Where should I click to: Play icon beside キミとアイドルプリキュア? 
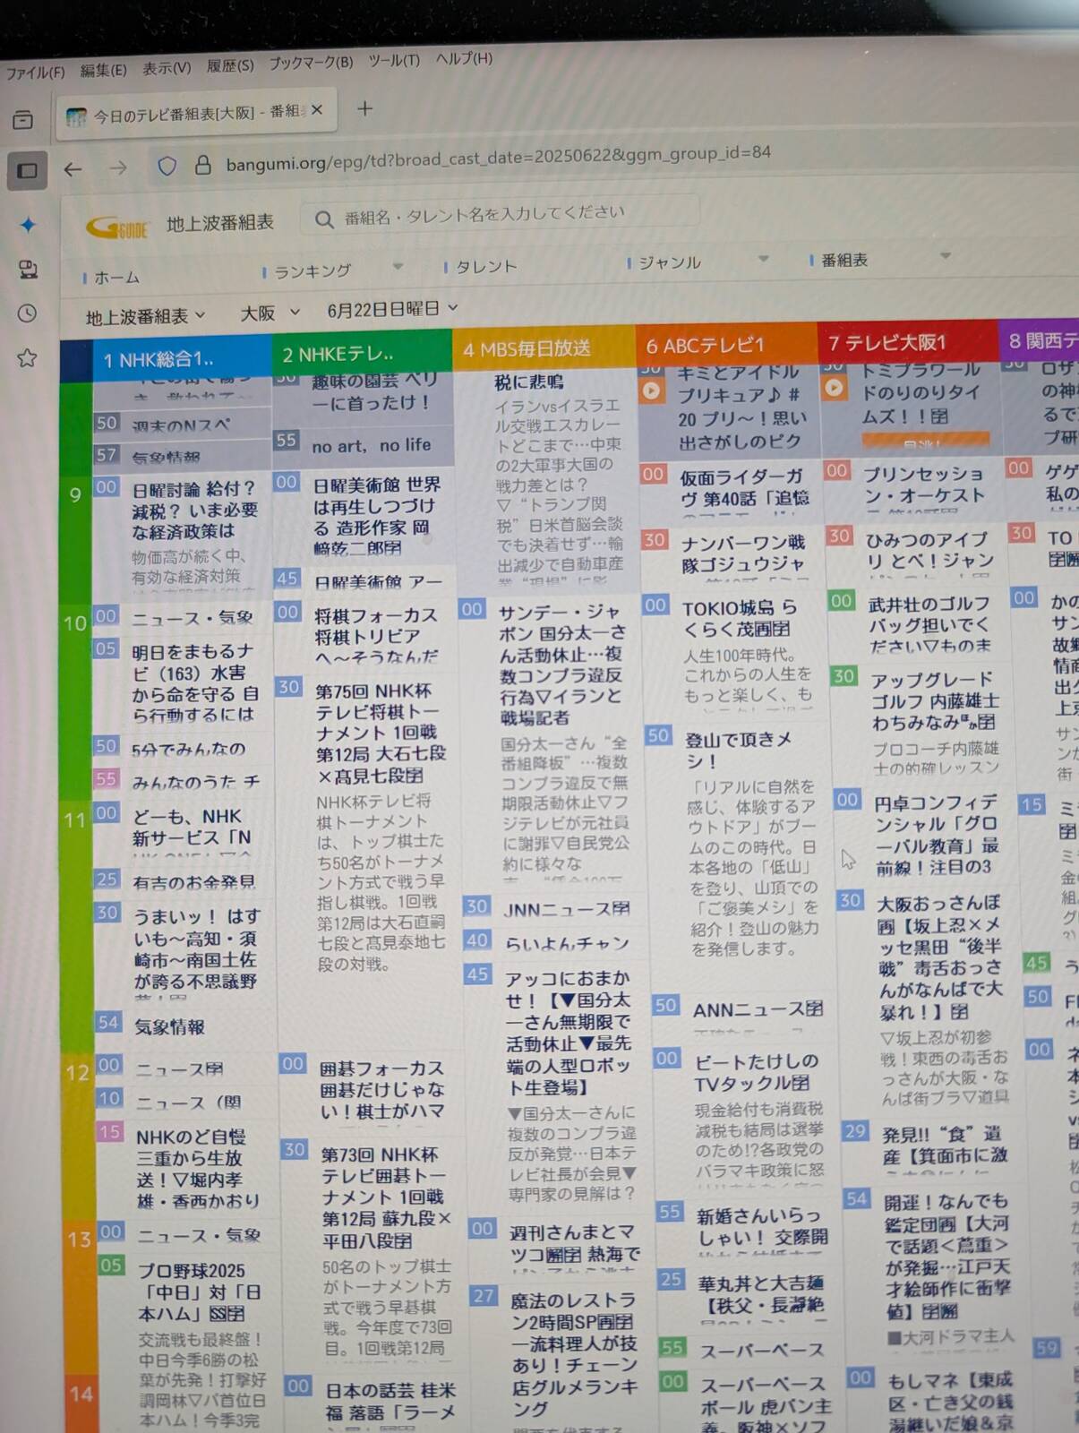click(651, 390)
